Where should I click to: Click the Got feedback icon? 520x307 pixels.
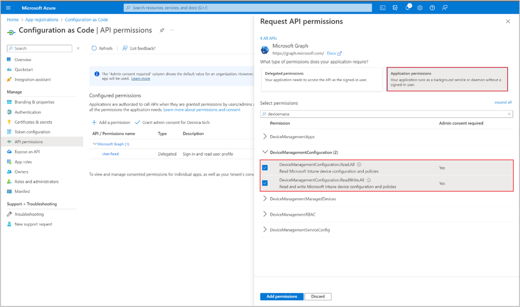[125, 48]
